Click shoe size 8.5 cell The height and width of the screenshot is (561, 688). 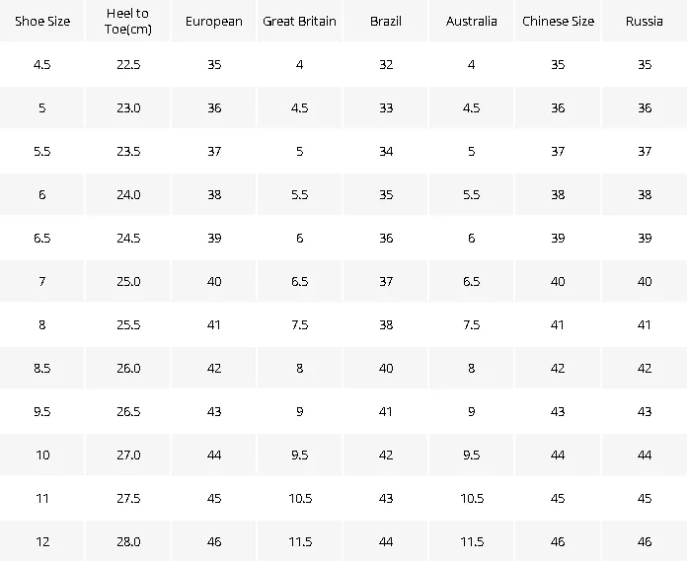42,368
